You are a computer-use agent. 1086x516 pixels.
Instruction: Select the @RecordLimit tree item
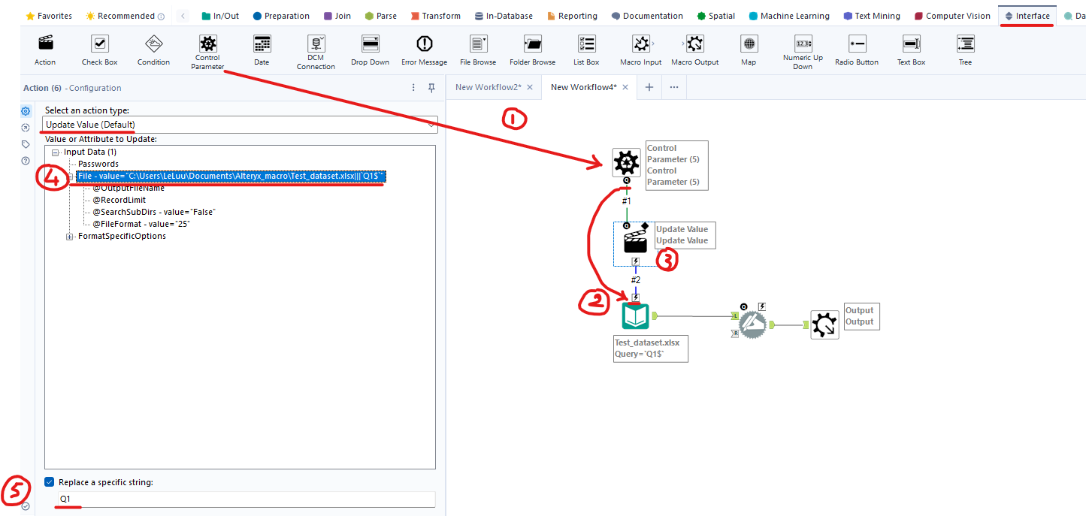pyautogui.click(x=119, y=201)
